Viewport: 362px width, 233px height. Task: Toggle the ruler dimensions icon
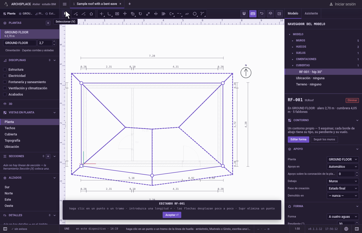click(253, 13)
